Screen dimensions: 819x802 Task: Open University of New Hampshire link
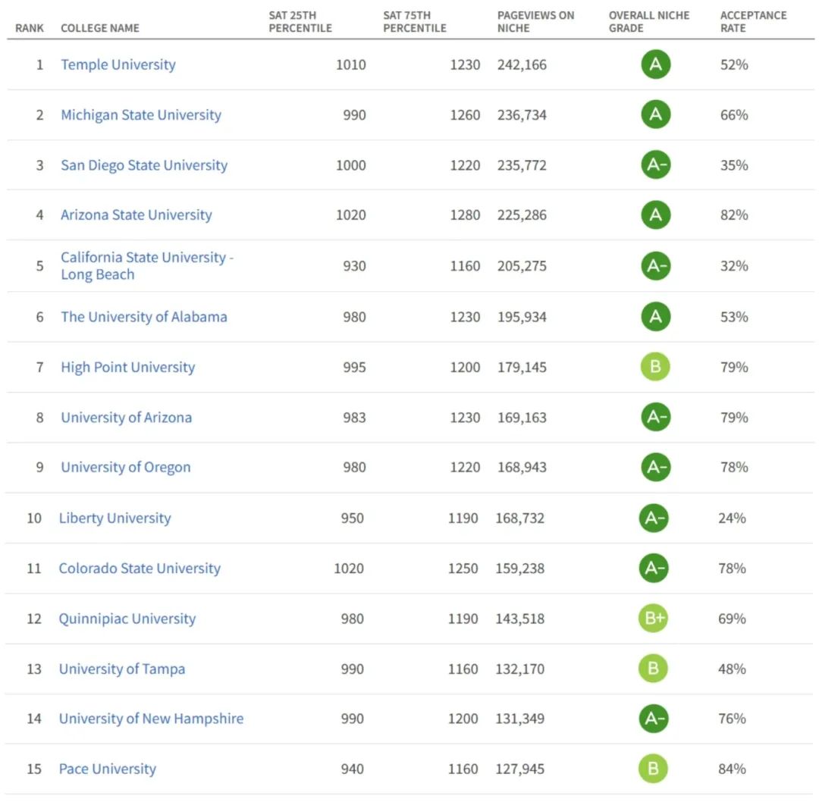[151, 719]
